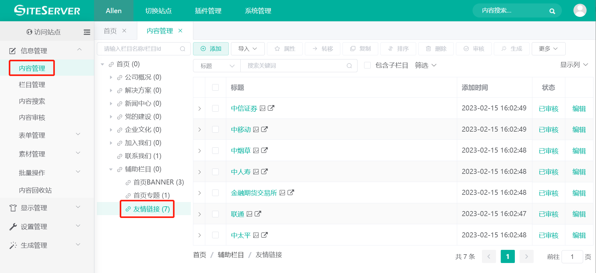Open image icon next to 联通
Viewport: 596px width, 273px height.
pos(249,214)
